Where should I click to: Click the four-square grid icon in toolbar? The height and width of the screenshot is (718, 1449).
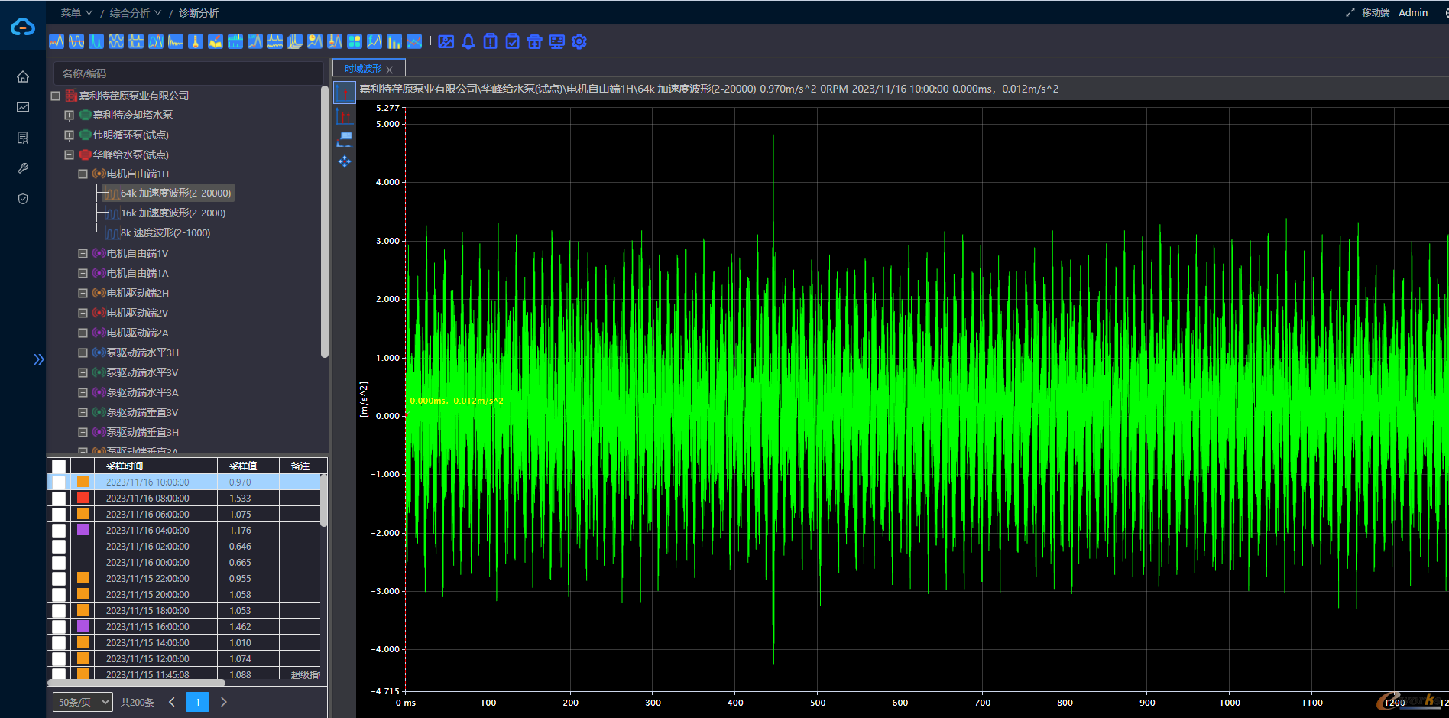pos(355,41)
